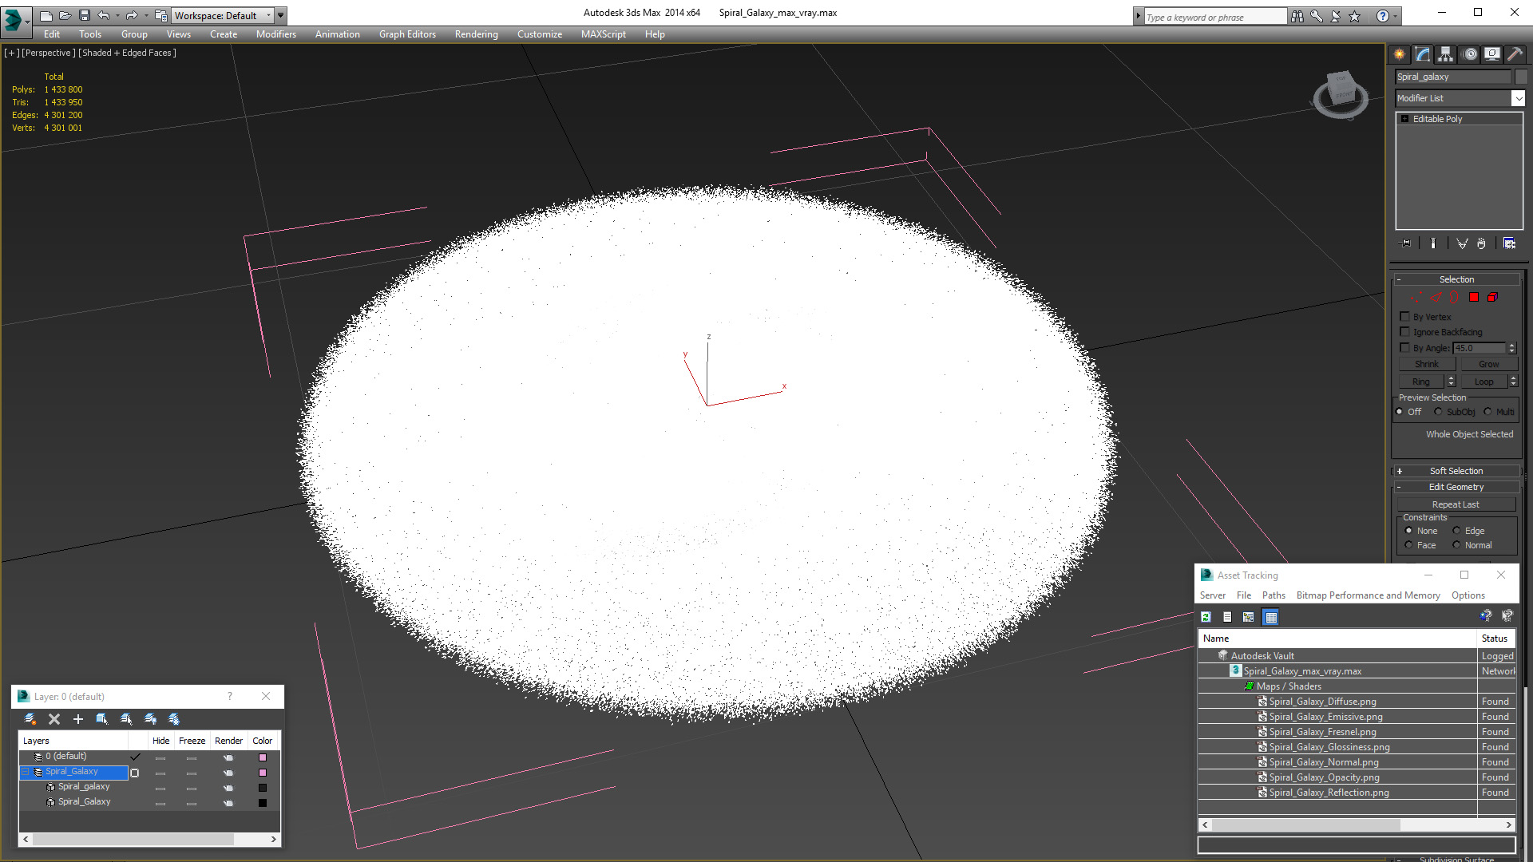1533x862 pixels.
Task: Click Pin Stack icon under modifier stack
Action: pyautogui.click(x=1405, y=243)
